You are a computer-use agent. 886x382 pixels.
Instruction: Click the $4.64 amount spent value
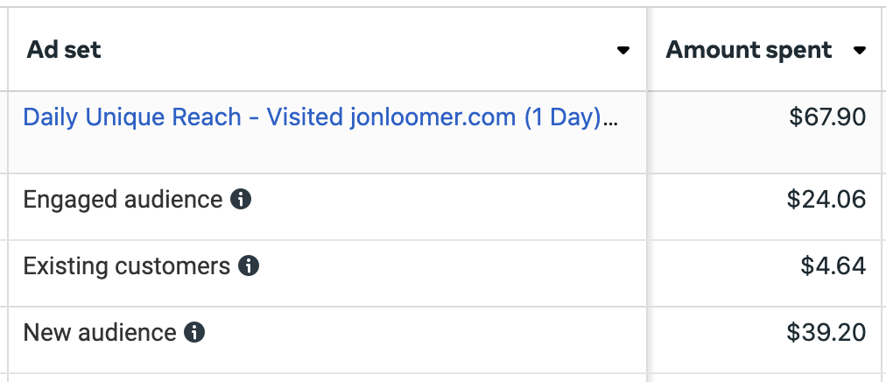point(833,265)
